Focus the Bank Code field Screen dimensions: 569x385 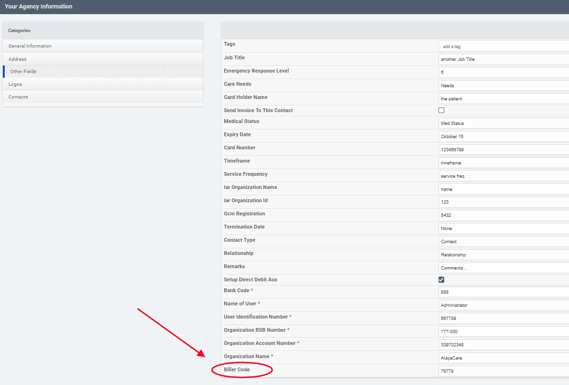coord(503,292)
